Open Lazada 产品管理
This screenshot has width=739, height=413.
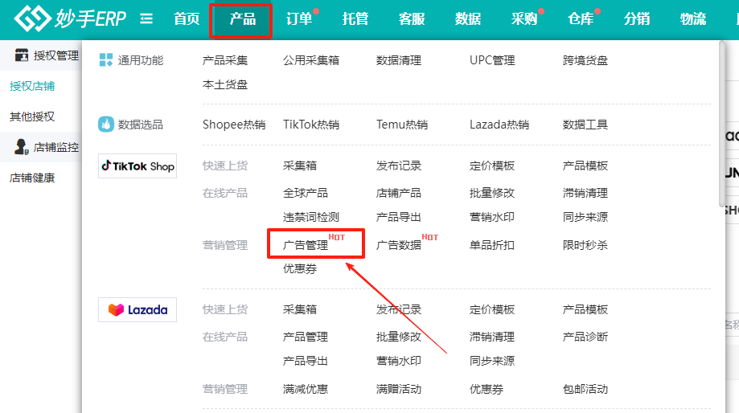point(306,337)
